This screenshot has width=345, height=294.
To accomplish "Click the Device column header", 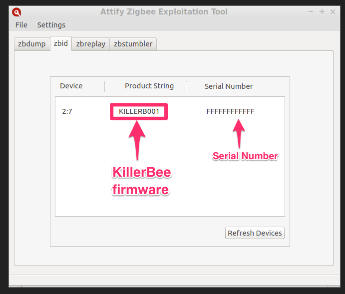I will (71, 86).
